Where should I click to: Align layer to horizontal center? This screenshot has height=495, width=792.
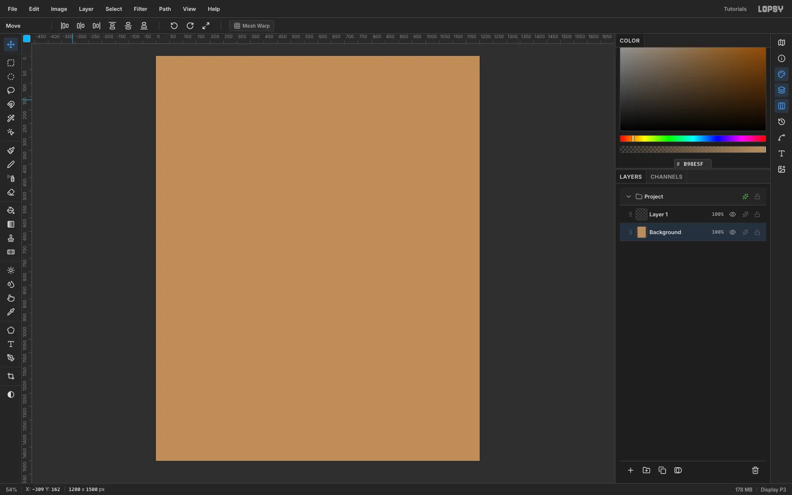point(81,26)
